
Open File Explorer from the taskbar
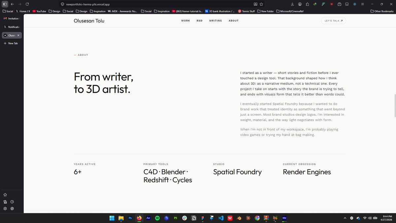coord(121,218)
